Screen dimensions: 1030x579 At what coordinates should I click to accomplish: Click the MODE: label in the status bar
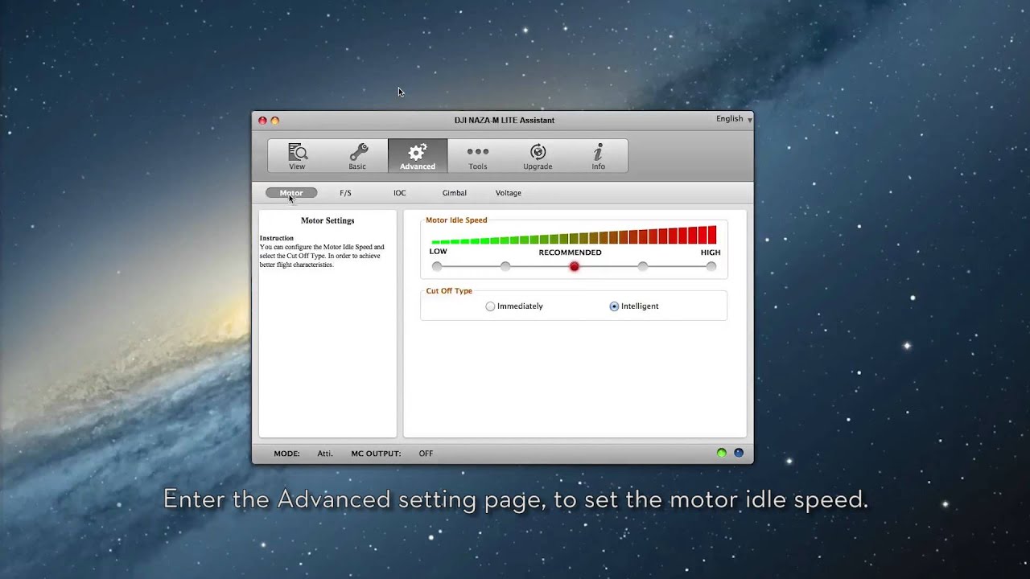point(286,454)
